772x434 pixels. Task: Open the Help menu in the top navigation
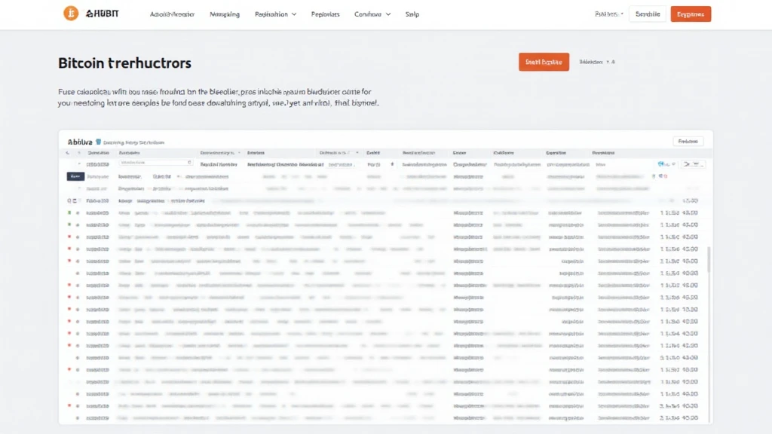[x=412, y=14]
